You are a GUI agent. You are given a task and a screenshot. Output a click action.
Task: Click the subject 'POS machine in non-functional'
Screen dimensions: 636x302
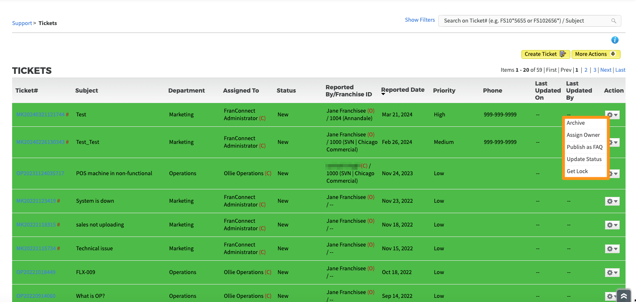pos(114,174)
